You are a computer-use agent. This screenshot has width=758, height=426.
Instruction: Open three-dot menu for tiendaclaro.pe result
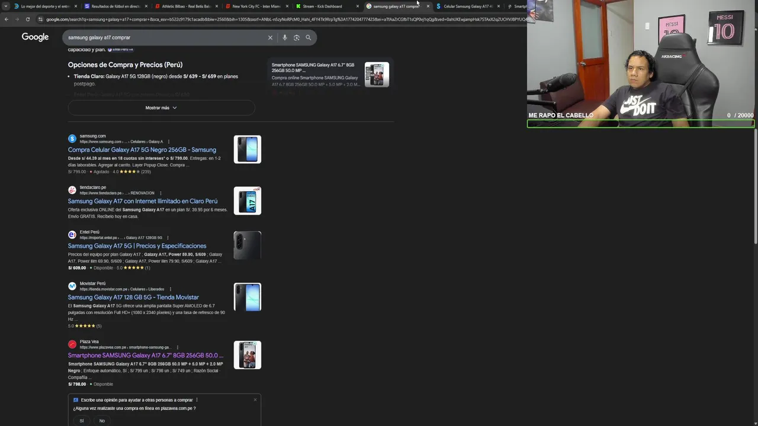[x=160, y=193]
